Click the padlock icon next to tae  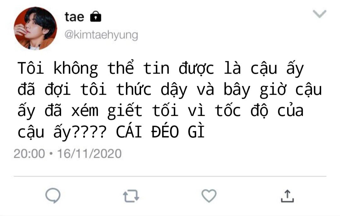click(x=96, y=16)
